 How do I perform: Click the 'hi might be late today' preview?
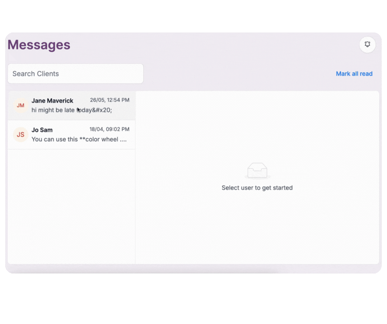pyautogui.click(x=72, y=110)
